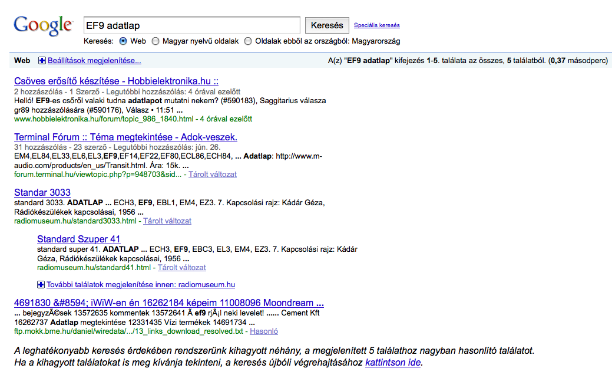Open Tárolt változat for radiomuseum.hu/standard3033.html
The image size is (612, 368).
(167, 221)
